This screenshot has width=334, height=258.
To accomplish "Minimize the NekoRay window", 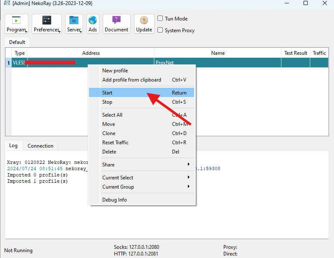I will tap(287, 3).
